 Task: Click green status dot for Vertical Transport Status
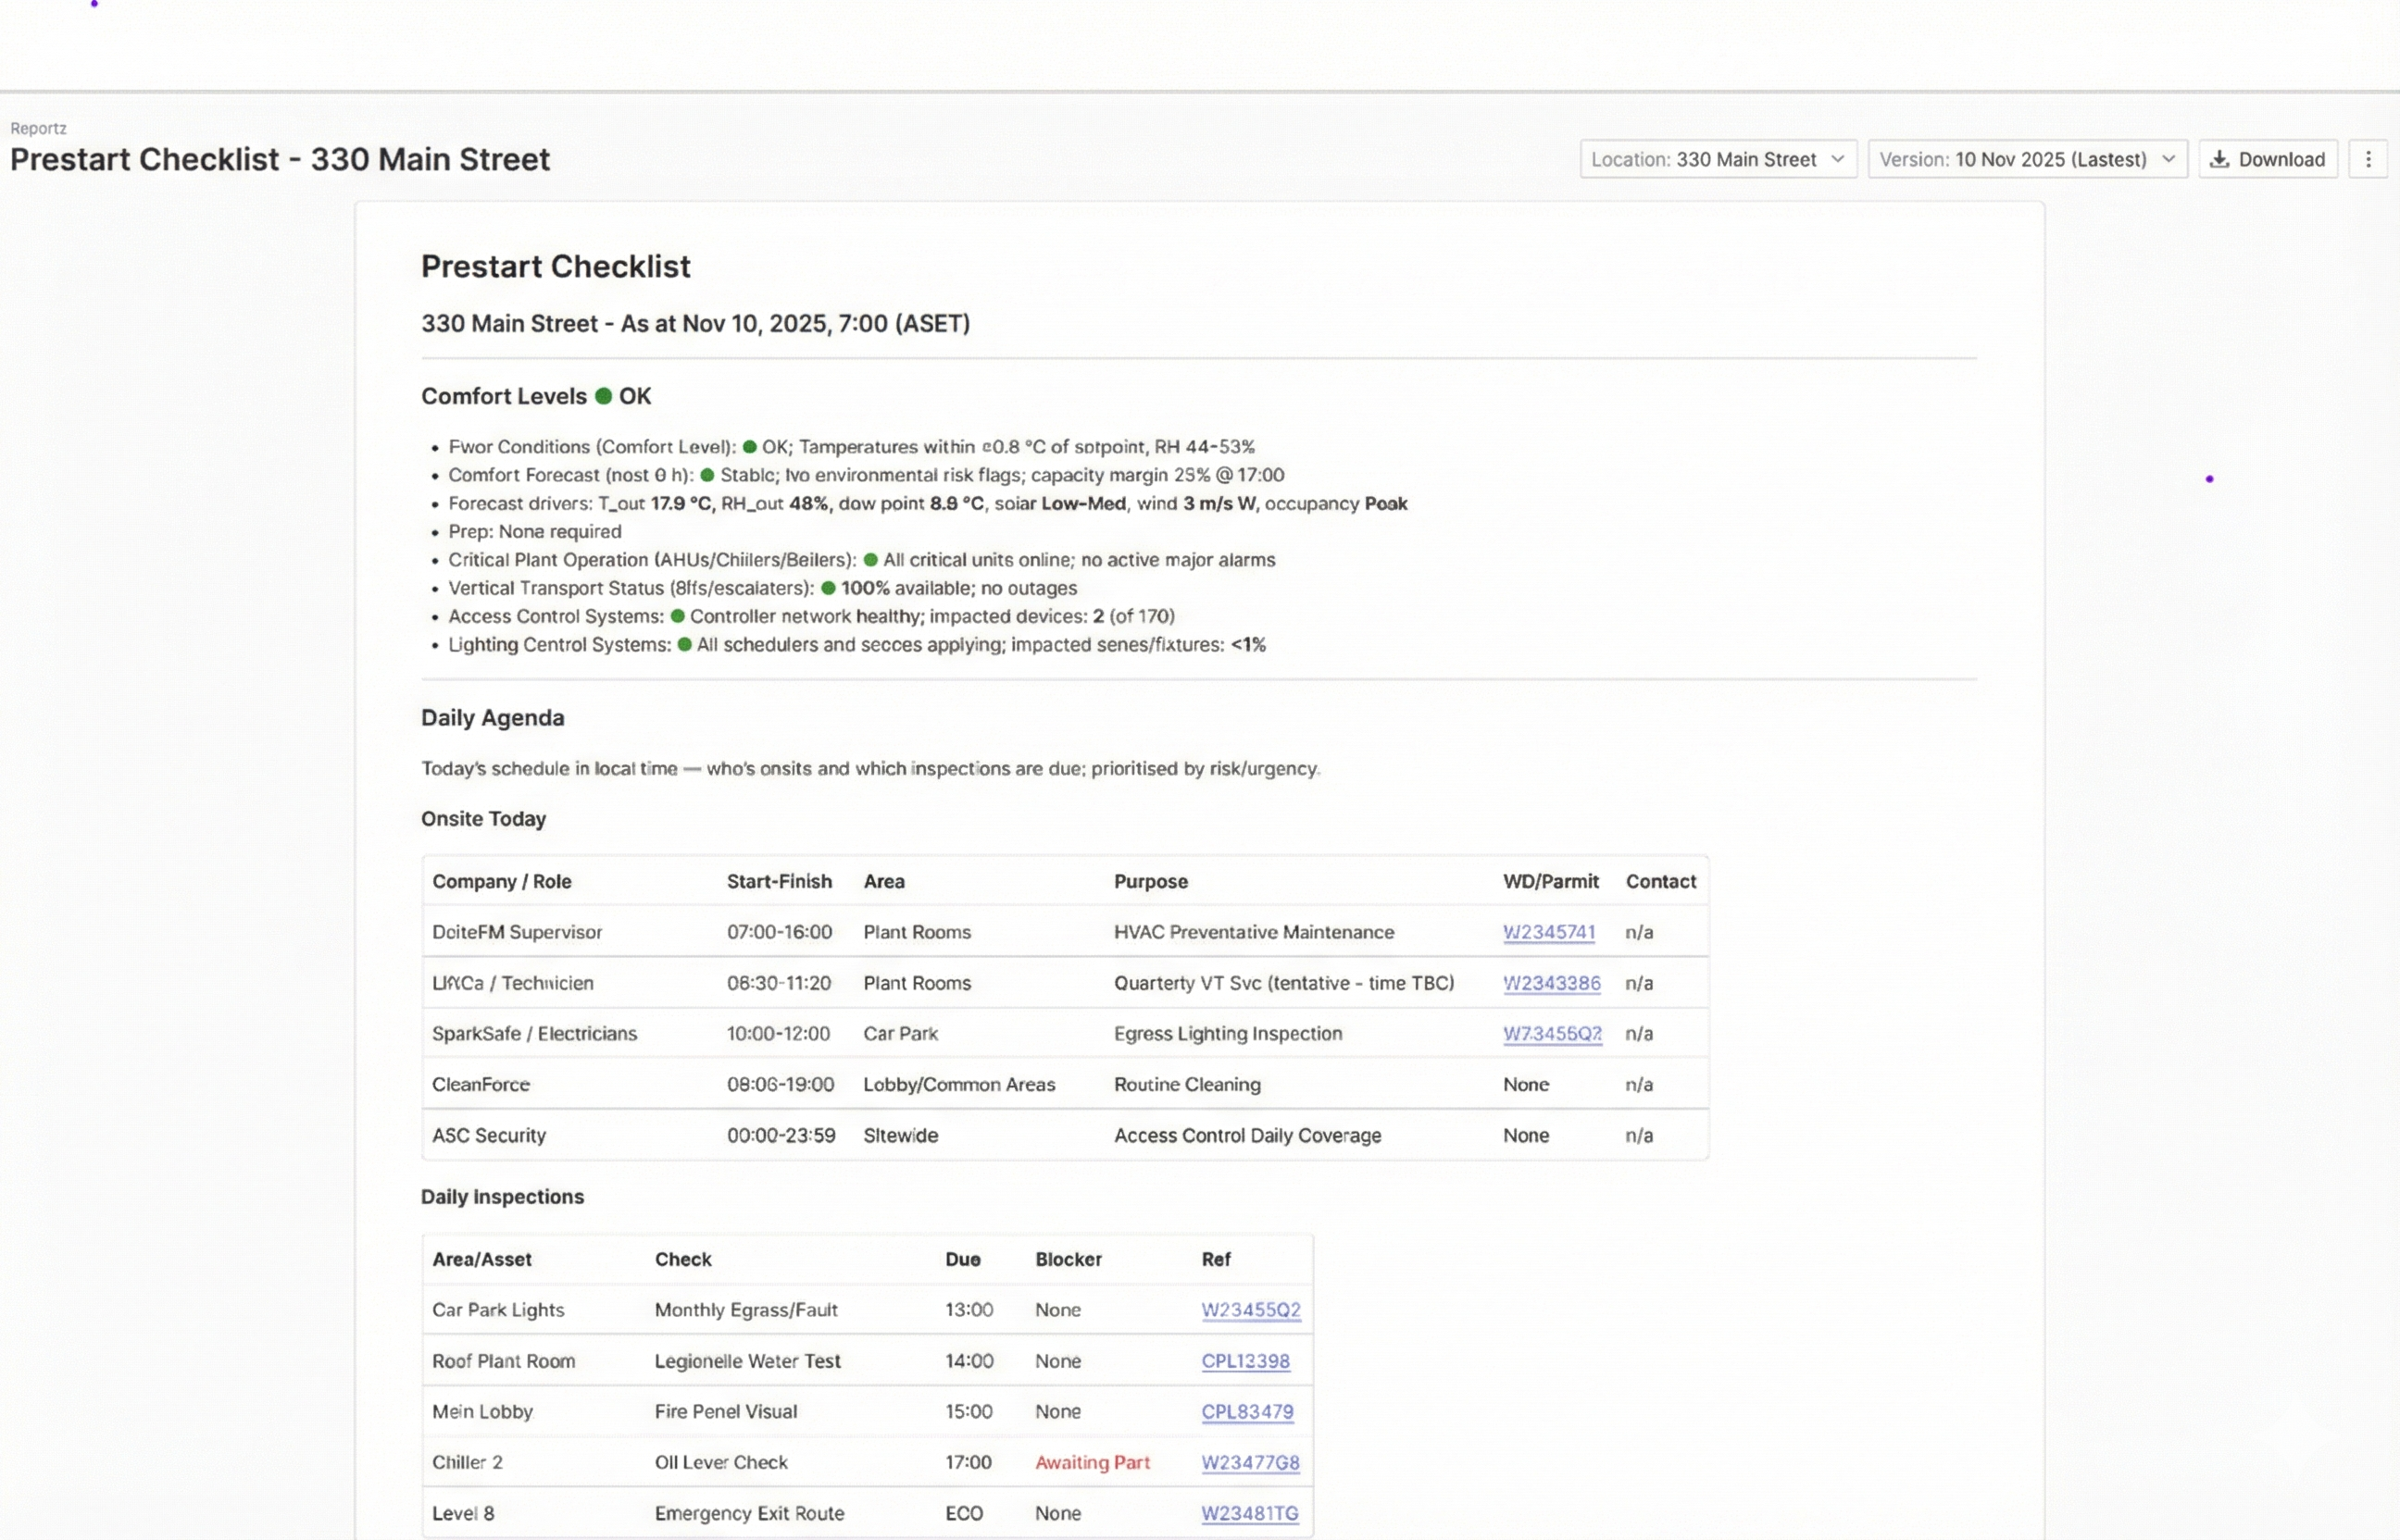[x=829, y=588]
